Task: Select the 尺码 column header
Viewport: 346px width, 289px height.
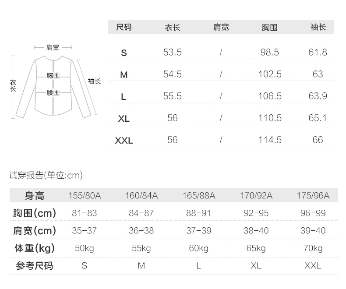Action: click(x=124, y=27)
